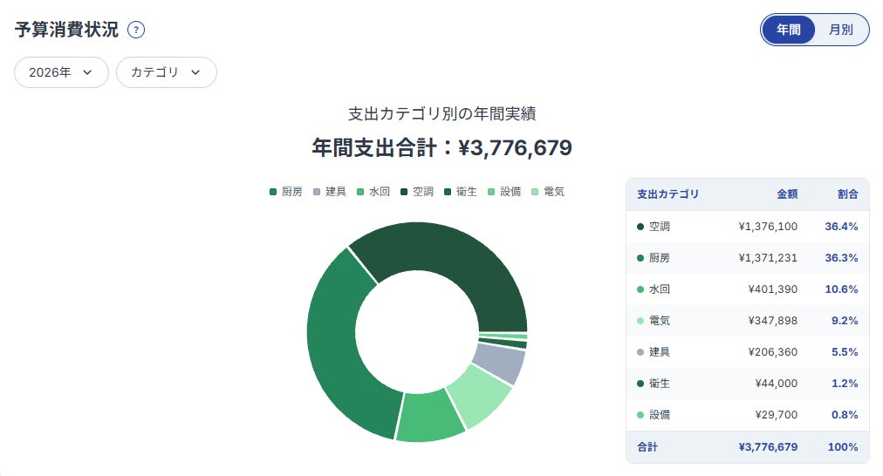The width and height of the screenshot is (883, 476).
Task: Click the gray 建具 donut segment
Action: point(497,363)
